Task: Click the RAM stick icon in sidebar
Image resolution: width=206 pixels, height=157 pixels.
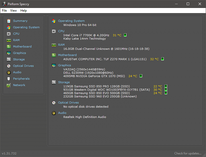Action: (x=9, y=40)
